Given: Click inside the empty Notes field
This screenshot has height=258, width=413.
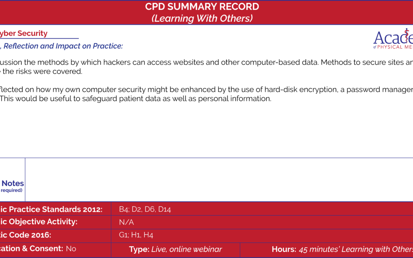Looking at the screenshot, I should (x=219, y=180).
